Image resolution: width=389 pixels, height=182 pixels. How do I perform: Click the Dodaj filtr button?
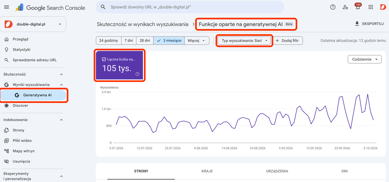coord(288,41)
